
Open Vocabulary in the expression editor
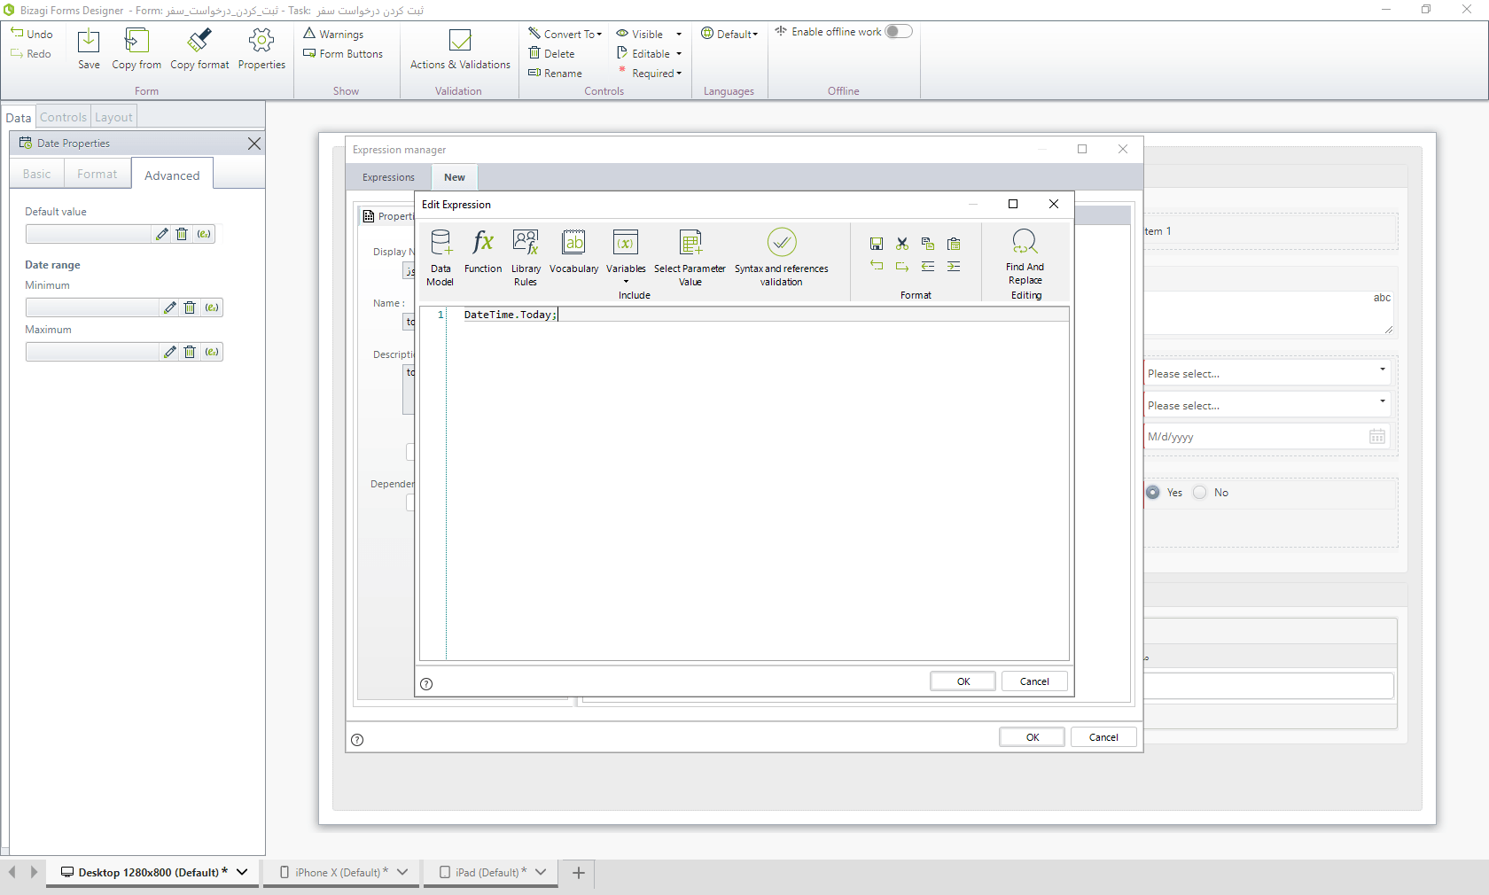pyautogui.click(x=573, y=251)
